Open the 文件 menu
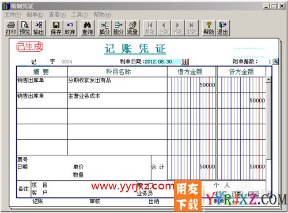 tap(13, 14)
